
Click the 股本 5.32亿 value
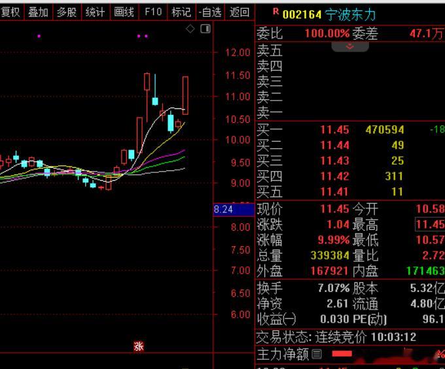tap(427, 288)
